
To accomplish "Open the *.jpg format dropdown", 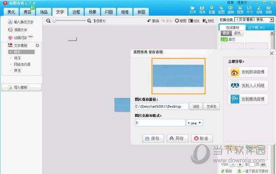I will (194, 123).
